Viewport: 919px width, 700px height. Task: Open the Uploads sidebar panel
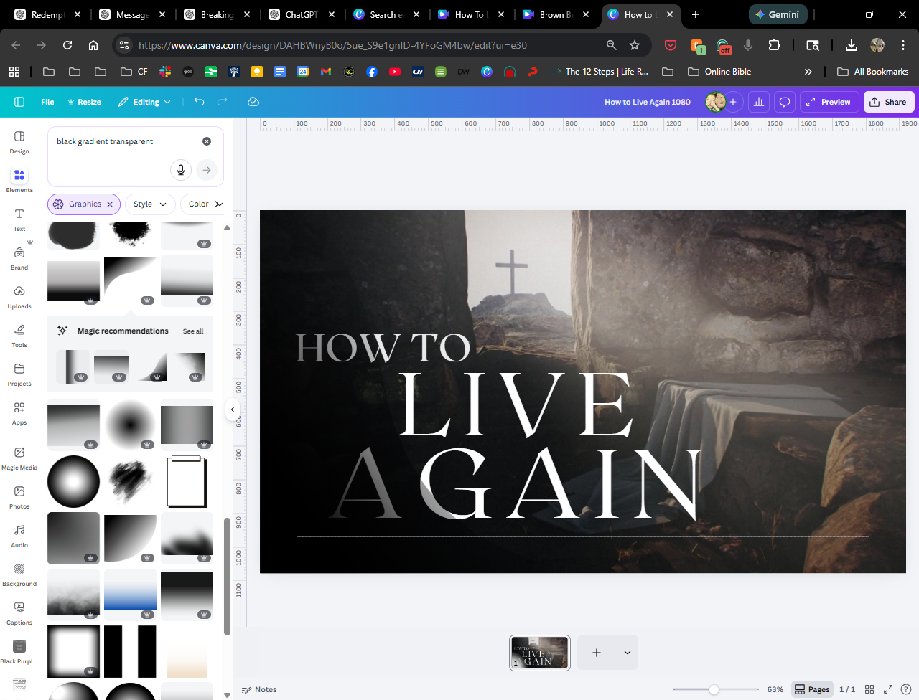[19, 296]
